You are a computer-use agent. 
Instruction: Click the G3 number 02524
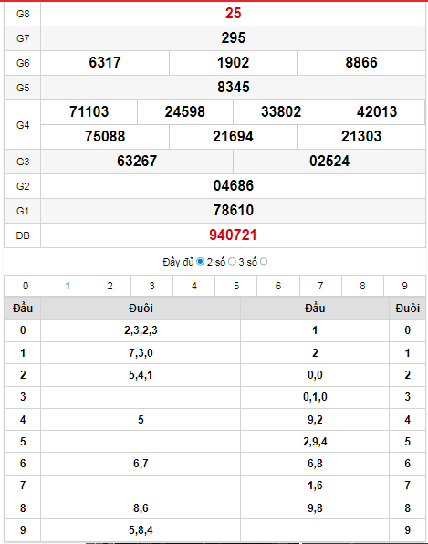[329, 162]
